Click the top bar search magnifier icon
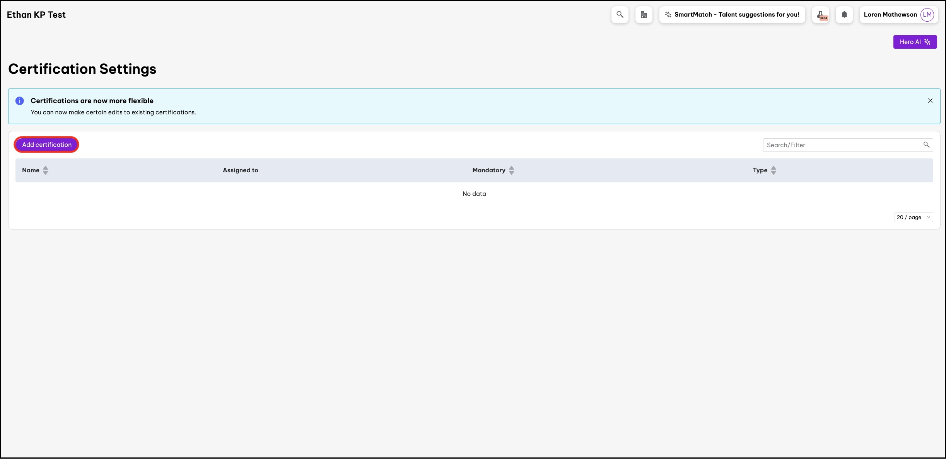Viewport: 946px width, 459px height. [x=620, y=15]
